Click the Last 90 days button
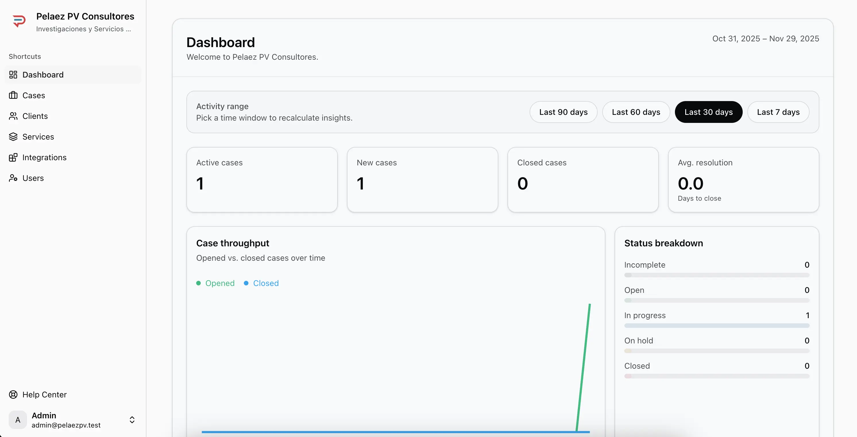 tap(563, 112)
